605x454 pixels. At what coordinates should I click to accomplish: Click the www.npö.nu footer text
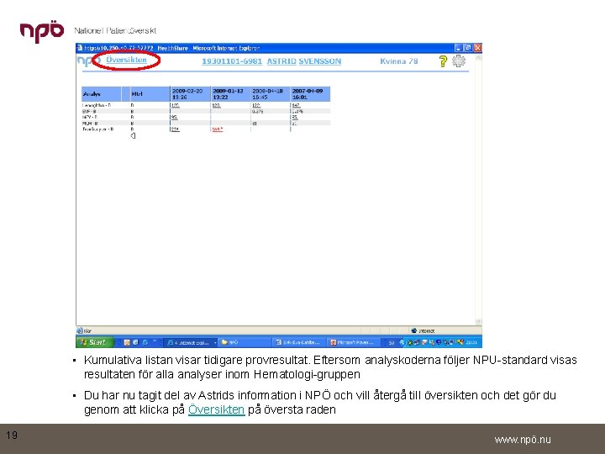point(523,440)
